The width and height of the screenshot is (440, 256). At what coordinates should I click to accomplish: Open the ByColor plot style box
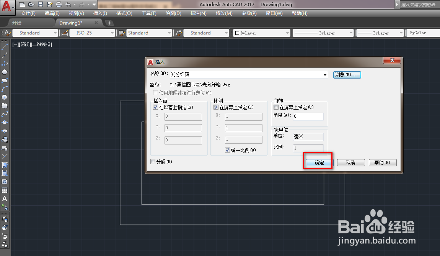coord(423,33)
